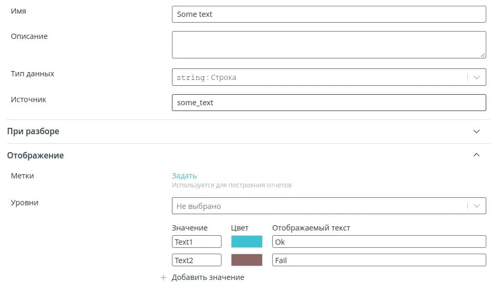This screenshot has width=491, height=291.
Task: Click the Задать link for Метки
Action: 184,176
